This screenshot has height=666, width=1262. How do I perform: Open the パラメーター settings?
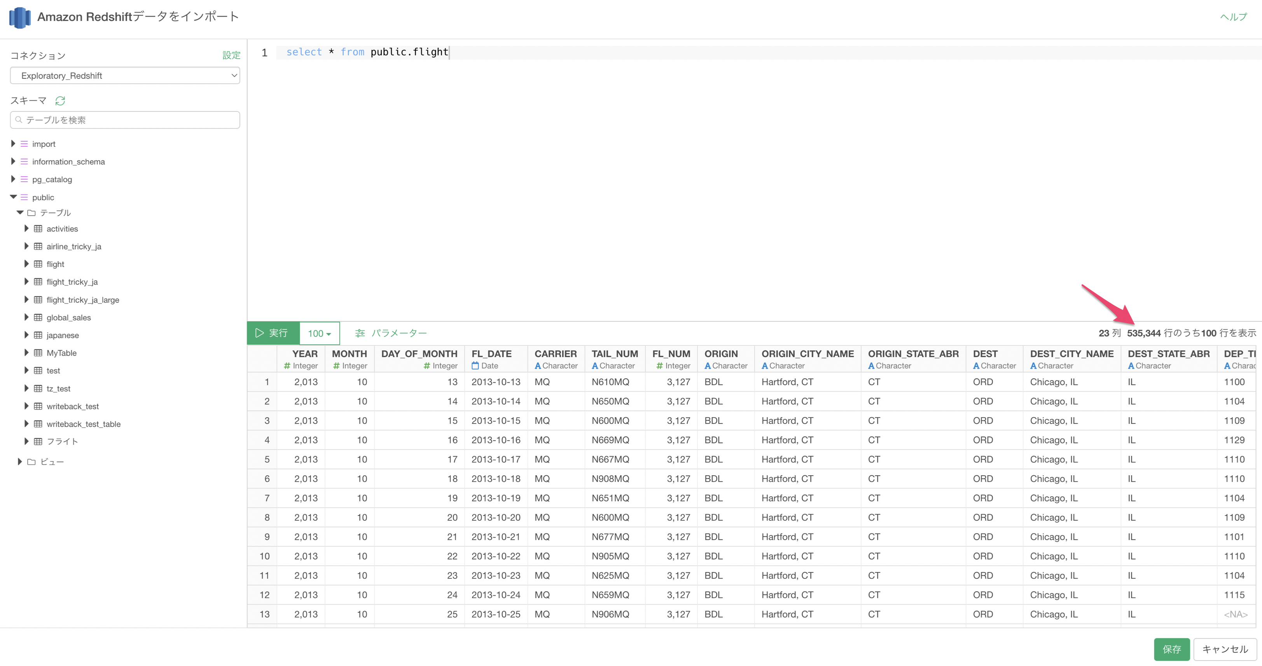(392, 333)
